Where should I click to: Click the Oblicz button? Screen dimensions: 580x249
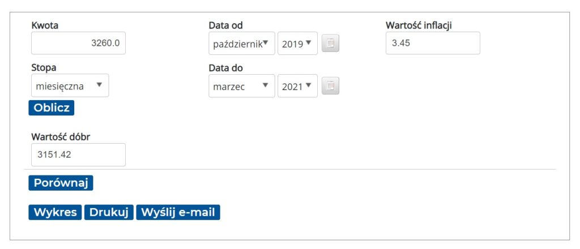pyautogui.click(x=52, y=108)
